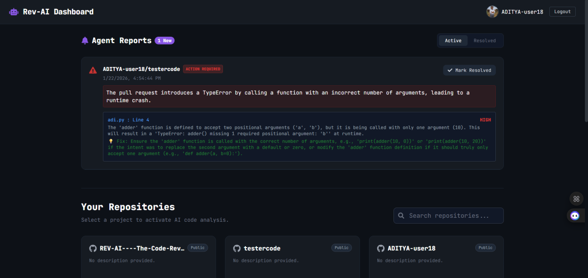Switch to the Active reports tab
This screenshot has height=278, width=588.
(453, 41)
